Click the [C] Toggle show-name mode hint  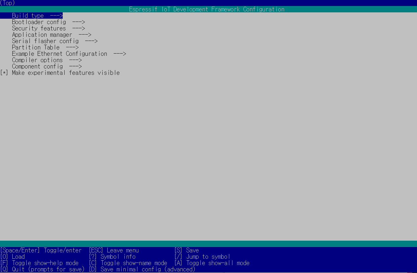coord(128,263)
